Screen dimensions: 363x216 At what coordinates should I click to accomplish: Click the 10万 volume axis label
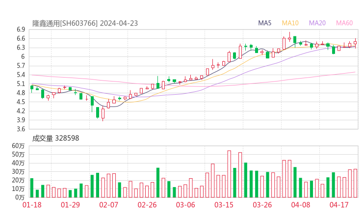(18, 189)
